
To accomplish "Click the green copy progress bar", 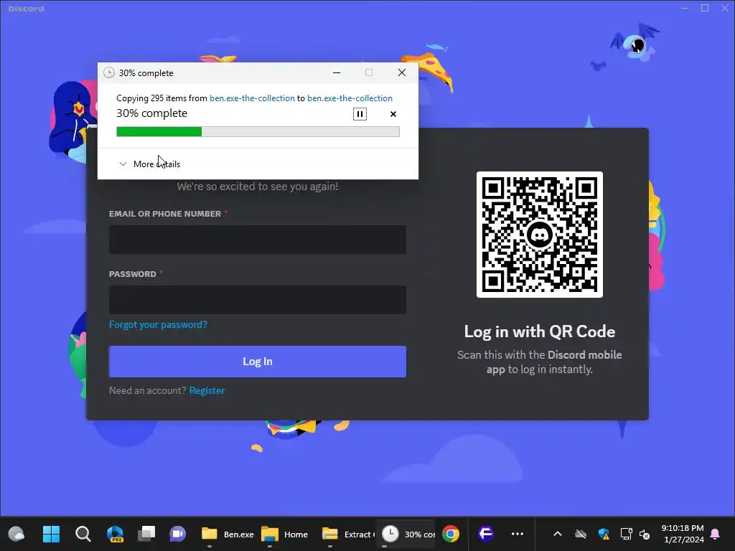I will (258, 132).
